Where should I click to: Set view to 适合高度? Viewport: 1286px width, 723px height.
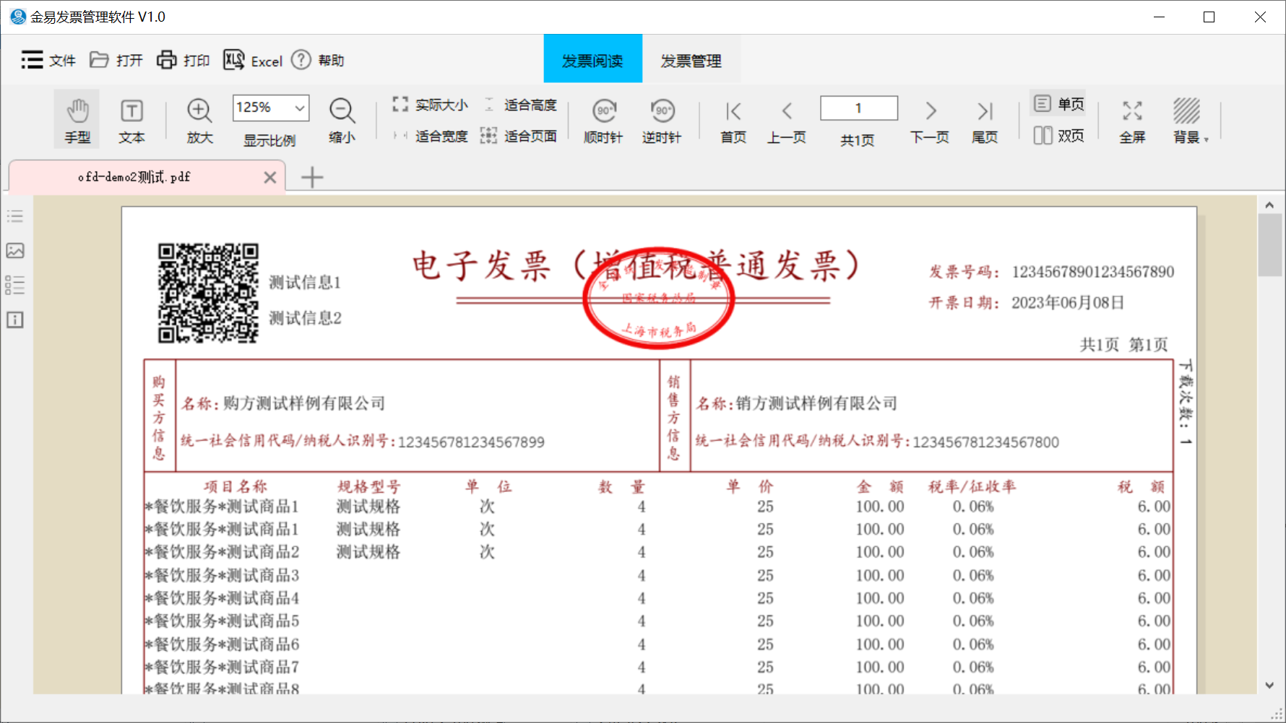click(520, 105)
